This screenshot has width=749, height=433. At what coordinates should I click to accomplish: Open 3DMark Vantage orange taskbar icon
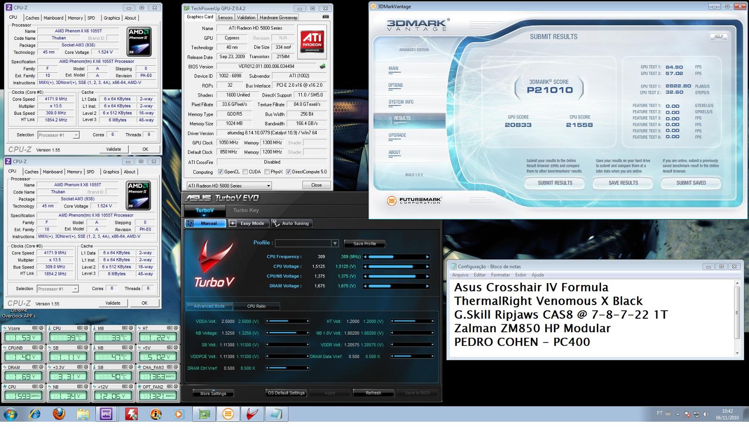pos(228,414)
